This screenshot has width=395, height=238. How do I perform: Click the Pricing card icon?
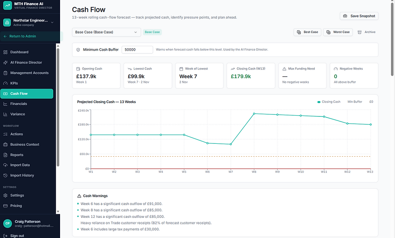pos(5,206)
